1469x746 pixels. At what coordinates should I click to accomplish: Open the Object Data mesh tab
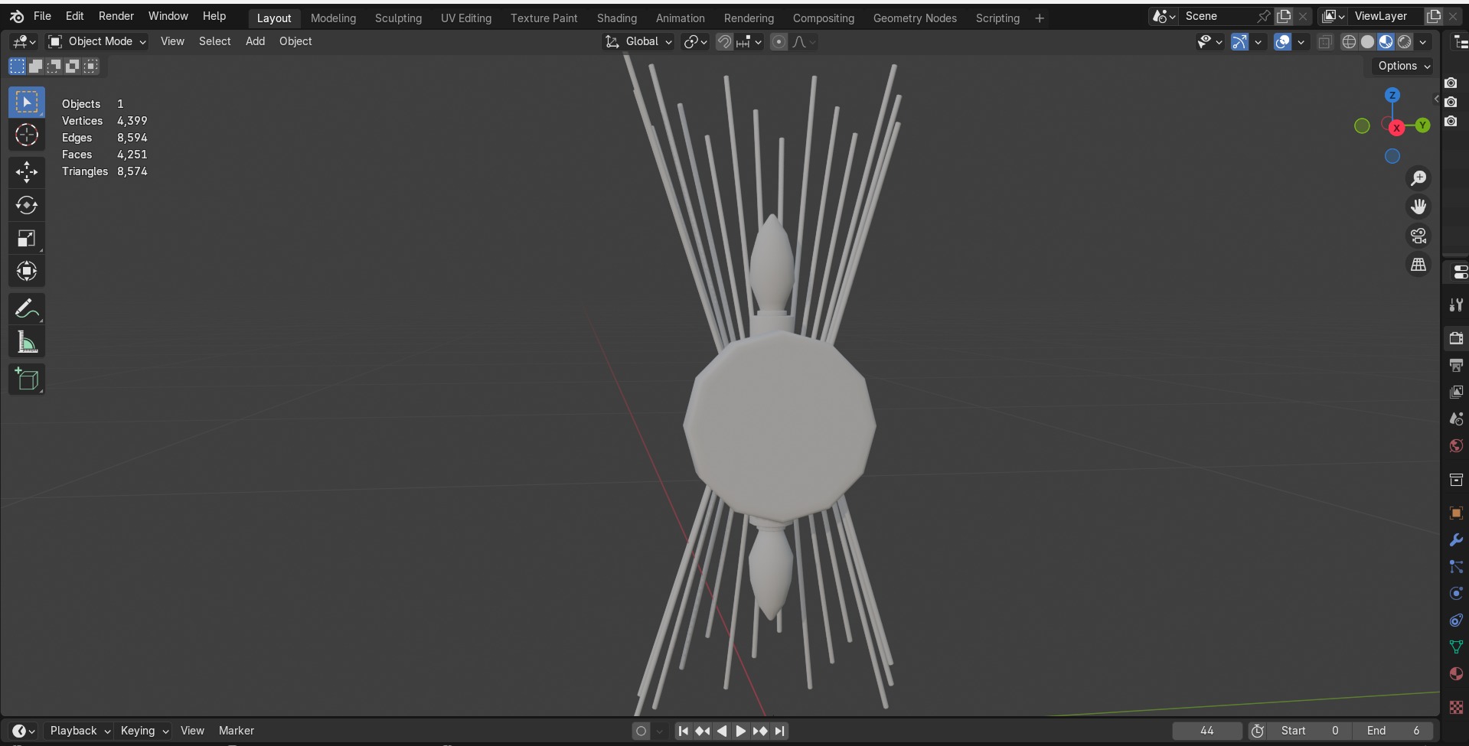[x=1456, y=647]
